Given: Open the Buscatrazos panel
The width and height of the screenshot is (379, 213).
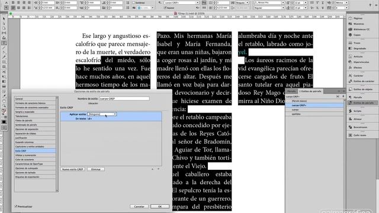Looking at the screenshot, I should (x=360, y=127).
